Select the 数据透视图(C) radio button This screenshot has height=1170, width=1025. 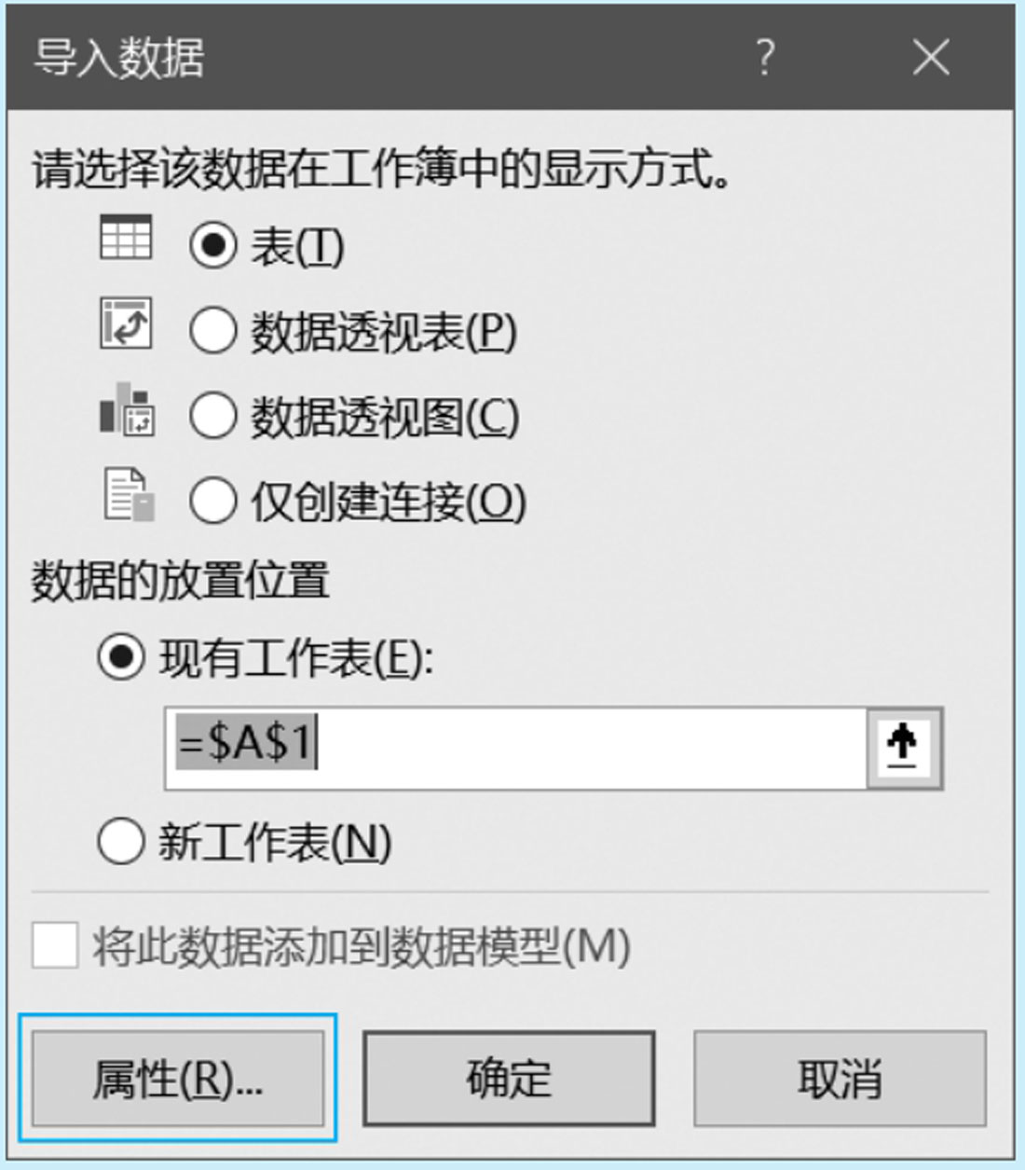212,417
